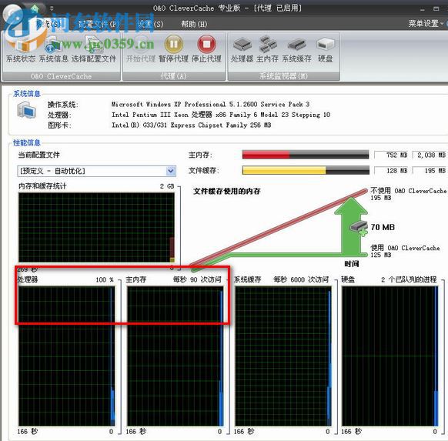The image size is (448, 441).
Task: Click the 文件缓存使用的内存 heading
Action: [x=227, y=191]
